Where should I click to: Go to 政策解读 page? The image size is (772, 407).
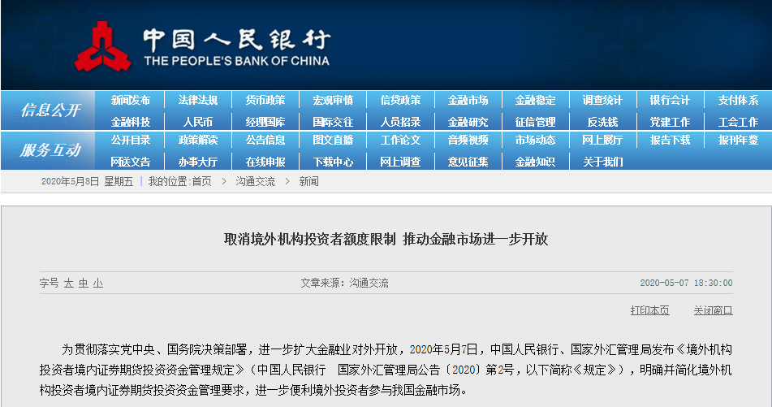coord(198,140)
